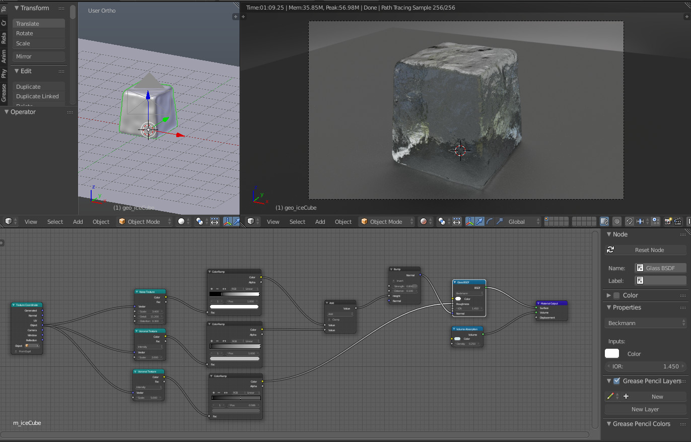Click the New Layer button
Viewport: 691px width, 442px height.
(x=646, y=409)
